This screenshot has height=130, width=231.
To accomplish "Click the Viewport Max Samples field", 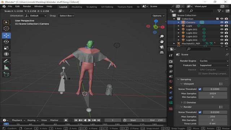I will click(x=213, y=94).
